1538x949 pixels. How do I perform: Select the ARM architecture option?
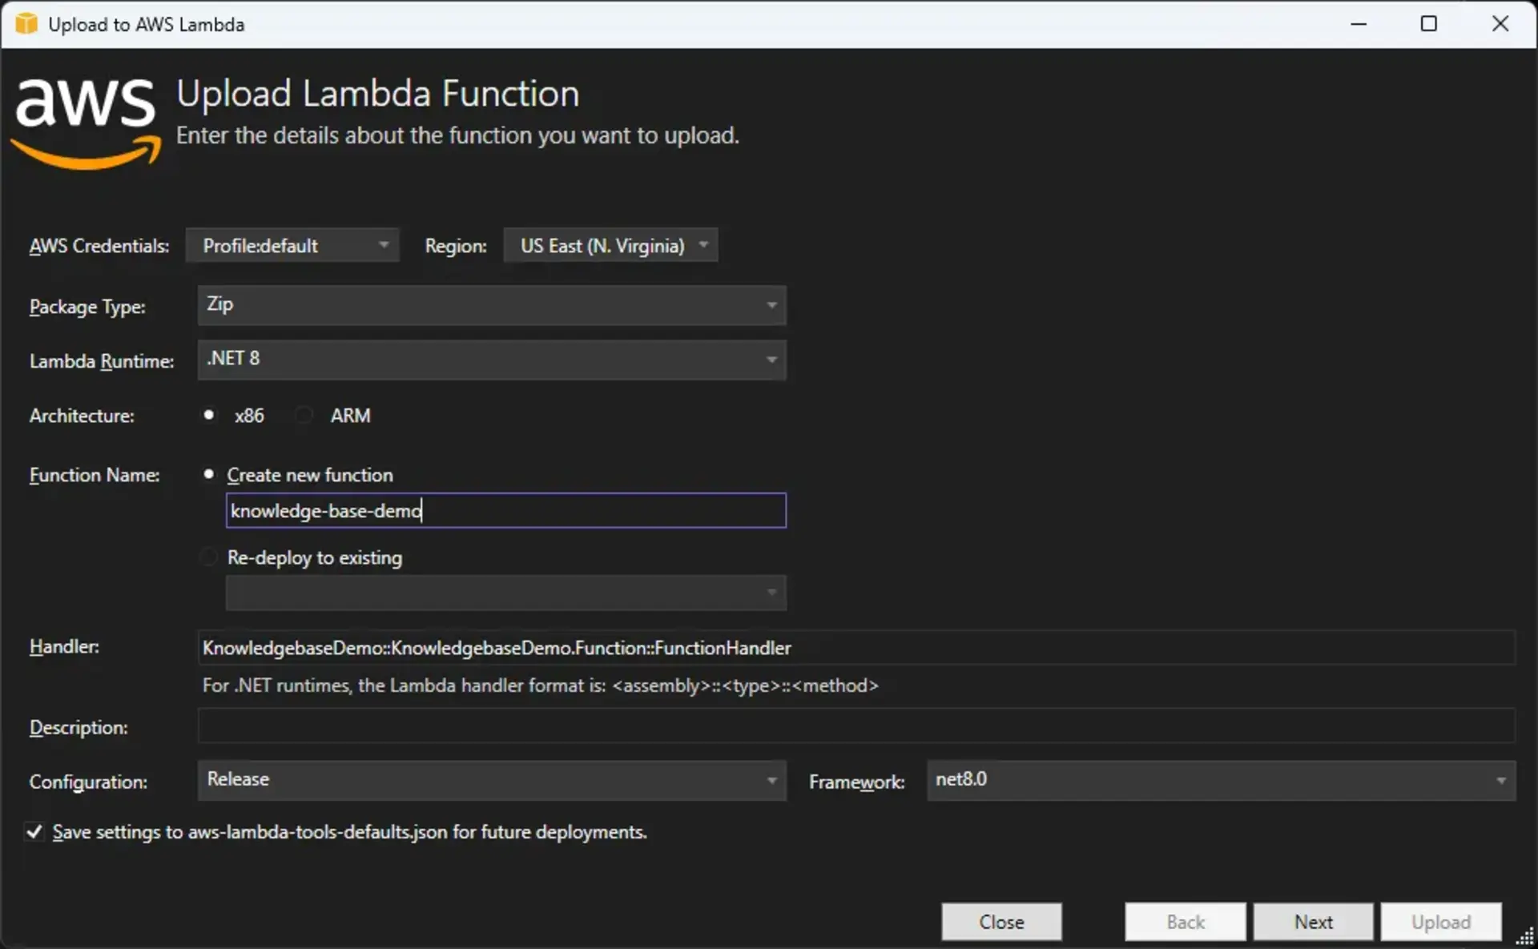click(x=303, y=415)
